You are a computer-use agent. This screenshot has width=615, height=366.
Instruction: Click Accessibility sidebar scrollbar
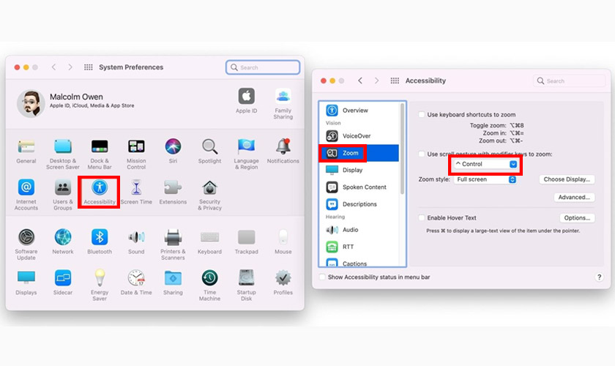[x=402, y=149]
